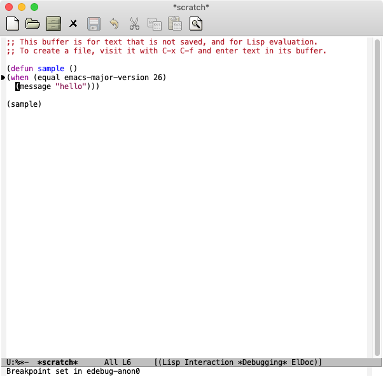Screen dimensions: 383x377
Task: Click the *scratch* buffer name in the mode line
Action: [x=57, y=362]
